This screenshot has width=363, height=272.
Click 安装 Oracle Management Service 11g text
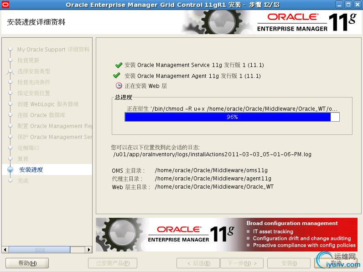coord(194,65)
